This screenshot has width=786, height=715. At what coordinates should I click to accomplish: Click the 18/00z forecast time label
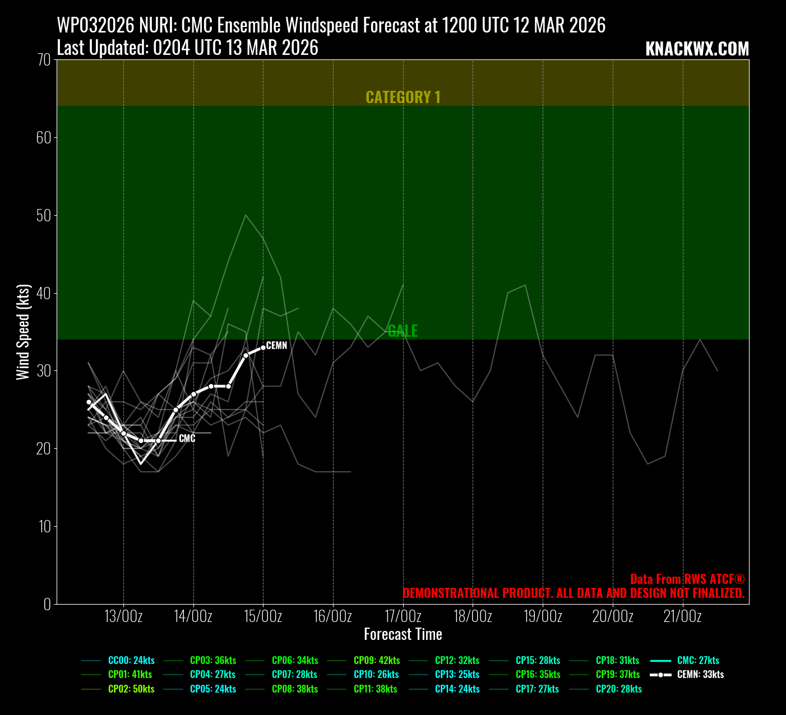pos(473,617)
